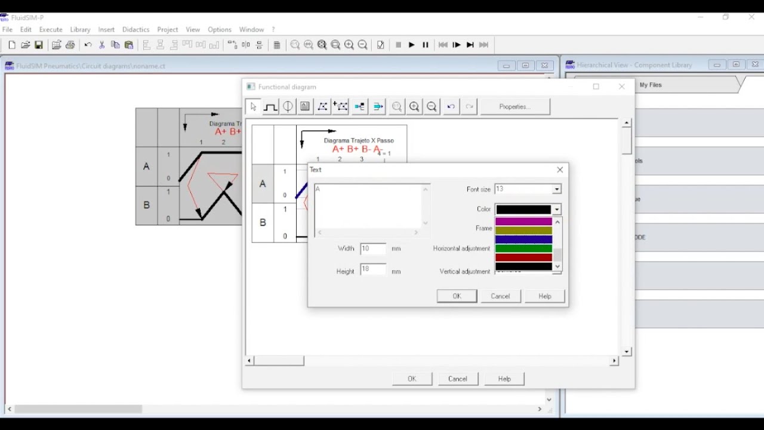The width and height of the screenshot is (764, 430).
Task: Print the circuit diagram
Action: (70, 45)
